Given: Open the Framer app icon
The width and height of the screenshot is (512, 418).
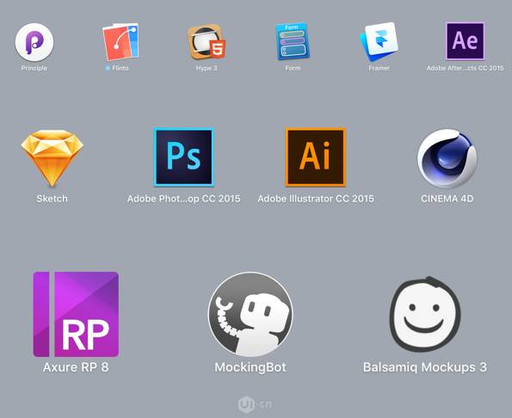Looking at the screenshot, I should [x=379, y=42].
